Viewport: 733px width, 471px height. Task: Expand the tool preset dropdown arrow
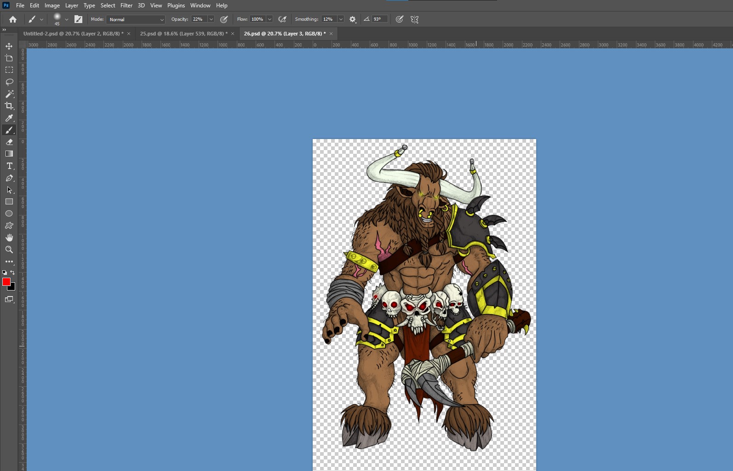[x=41, y=19]
